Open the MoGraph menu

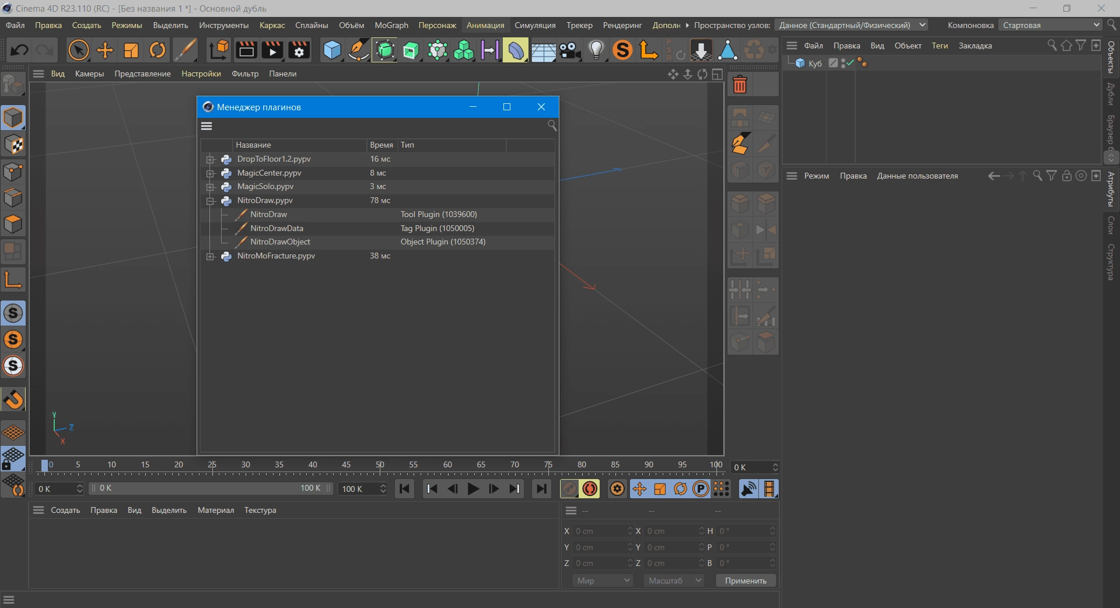391,25
